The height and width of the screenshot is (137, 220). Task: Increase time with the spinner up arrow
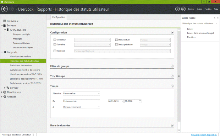[140, 100]
